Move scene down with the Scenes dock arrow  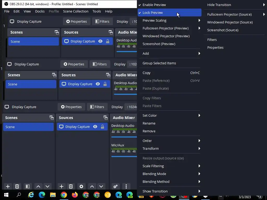coord(47,186)
